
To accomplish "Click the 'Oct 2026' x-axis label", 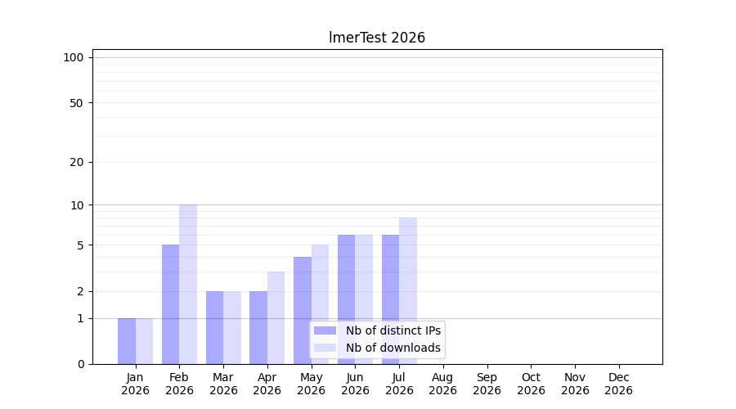I will pos(532,384).
